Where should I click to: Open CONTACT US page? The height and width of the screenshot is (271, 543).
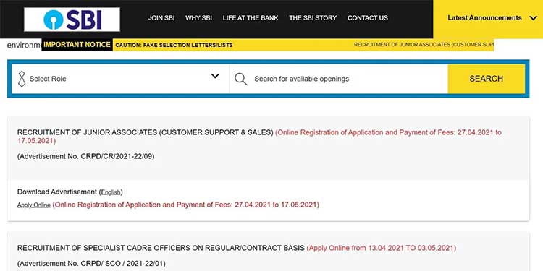tap(368, 18)
